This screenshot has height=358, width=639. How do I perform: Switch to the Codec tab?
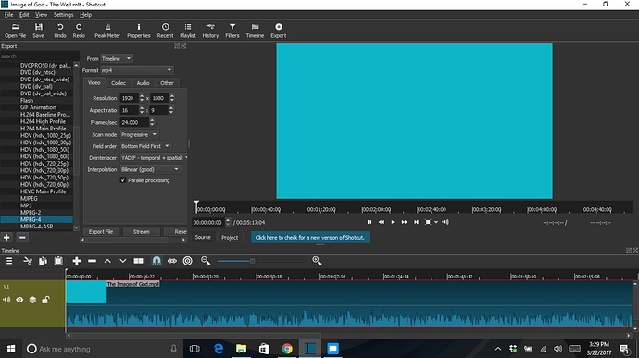pos(119,83)
